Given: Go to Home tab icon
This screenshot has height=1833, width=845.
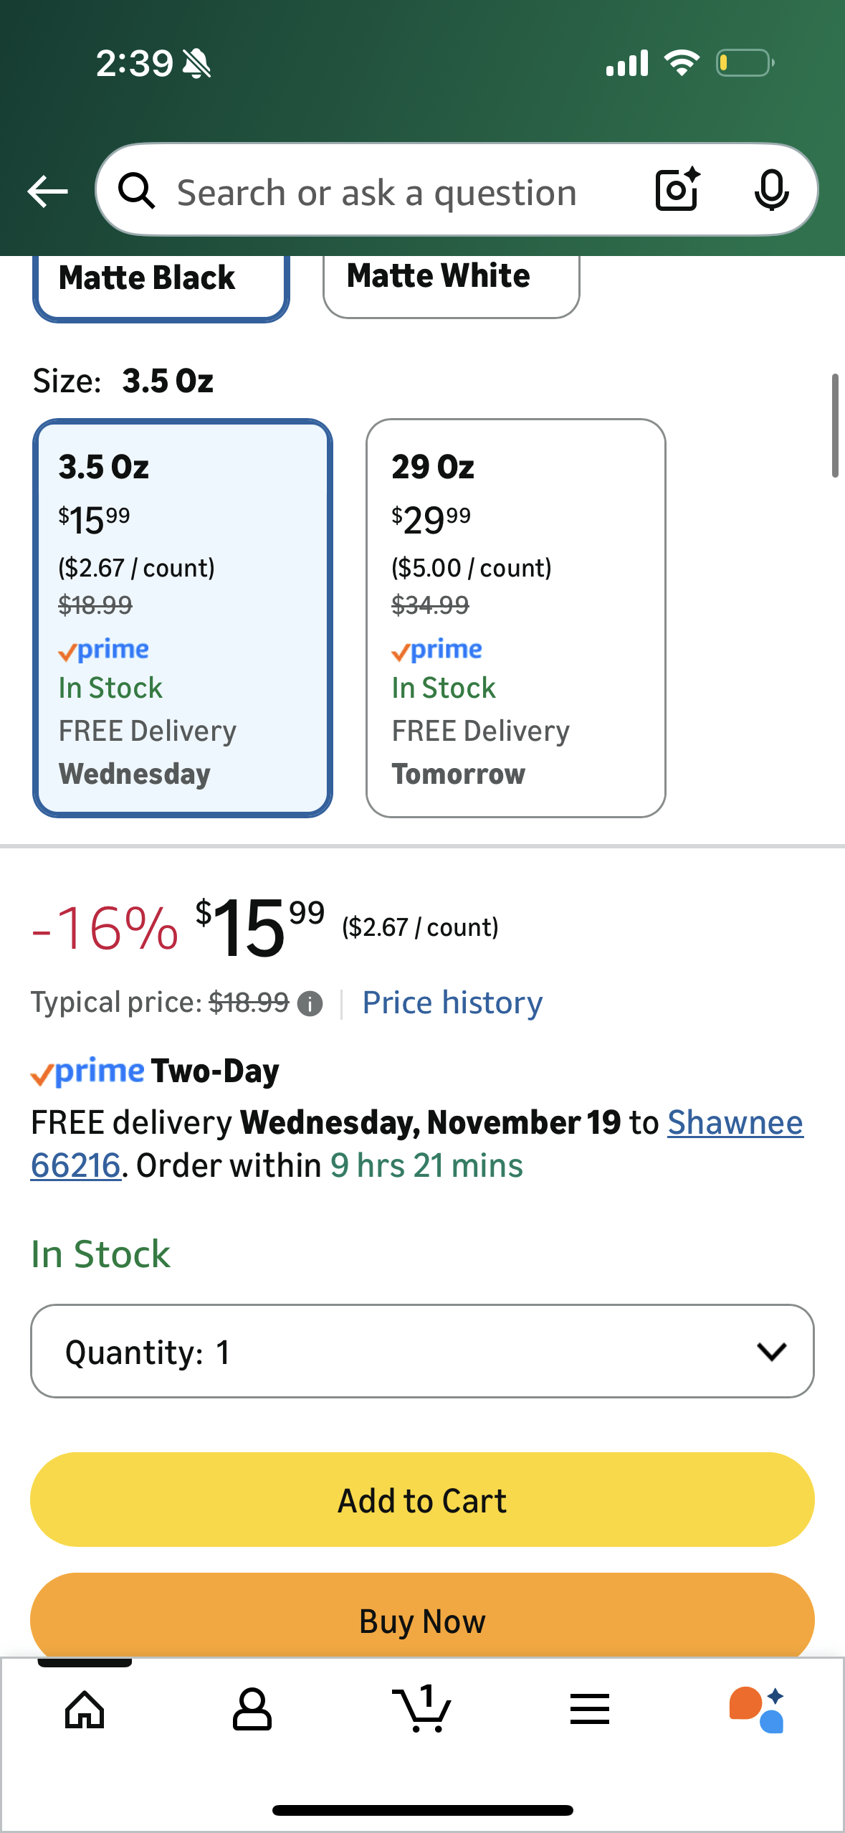Looking at the screenshot, I should [85, 1710].
